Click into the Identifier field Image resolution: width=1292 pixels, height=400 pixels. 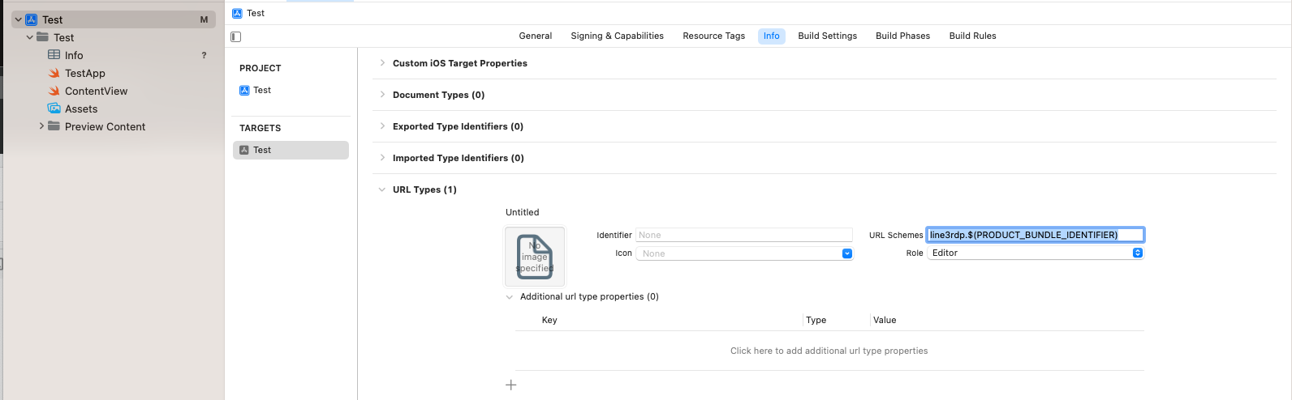[744, 235]
